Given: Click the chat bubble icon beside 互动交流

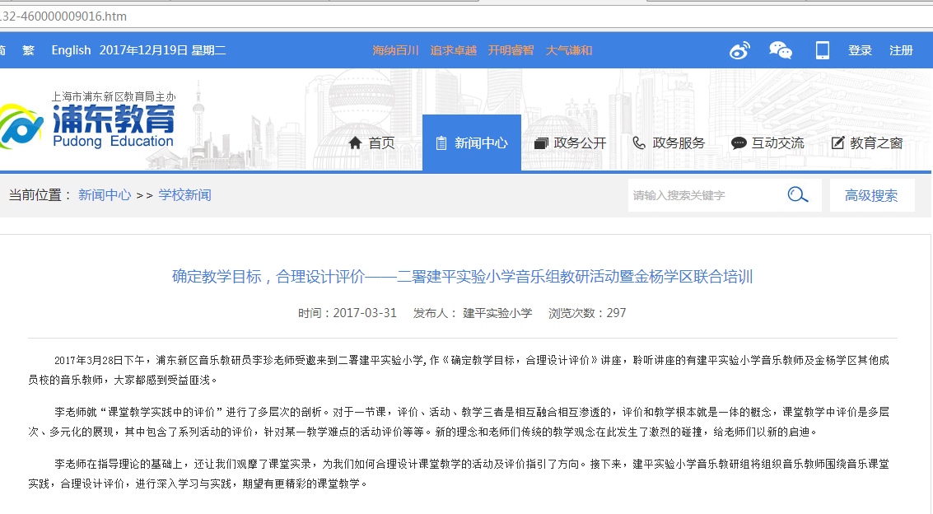Looking at the screenshot, I should (x=739, y=143).
